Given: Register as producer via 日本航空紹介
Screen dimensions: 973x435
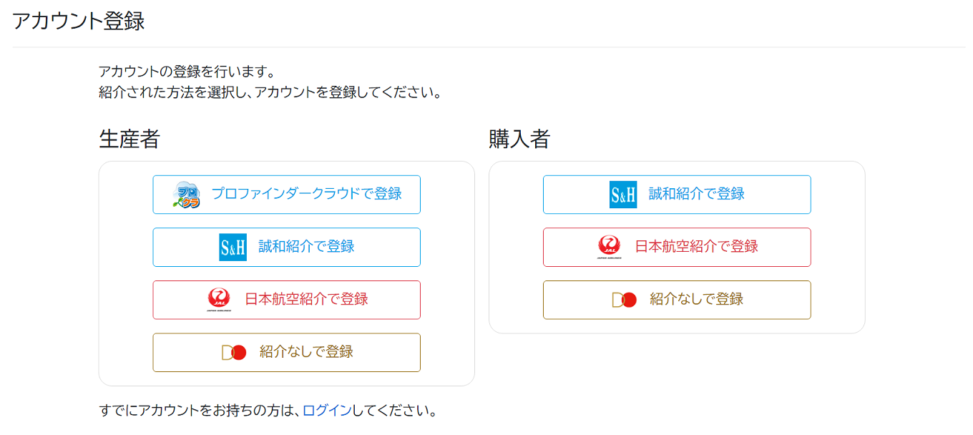Looking at the screenshot, I should click(x=286, y=299).
